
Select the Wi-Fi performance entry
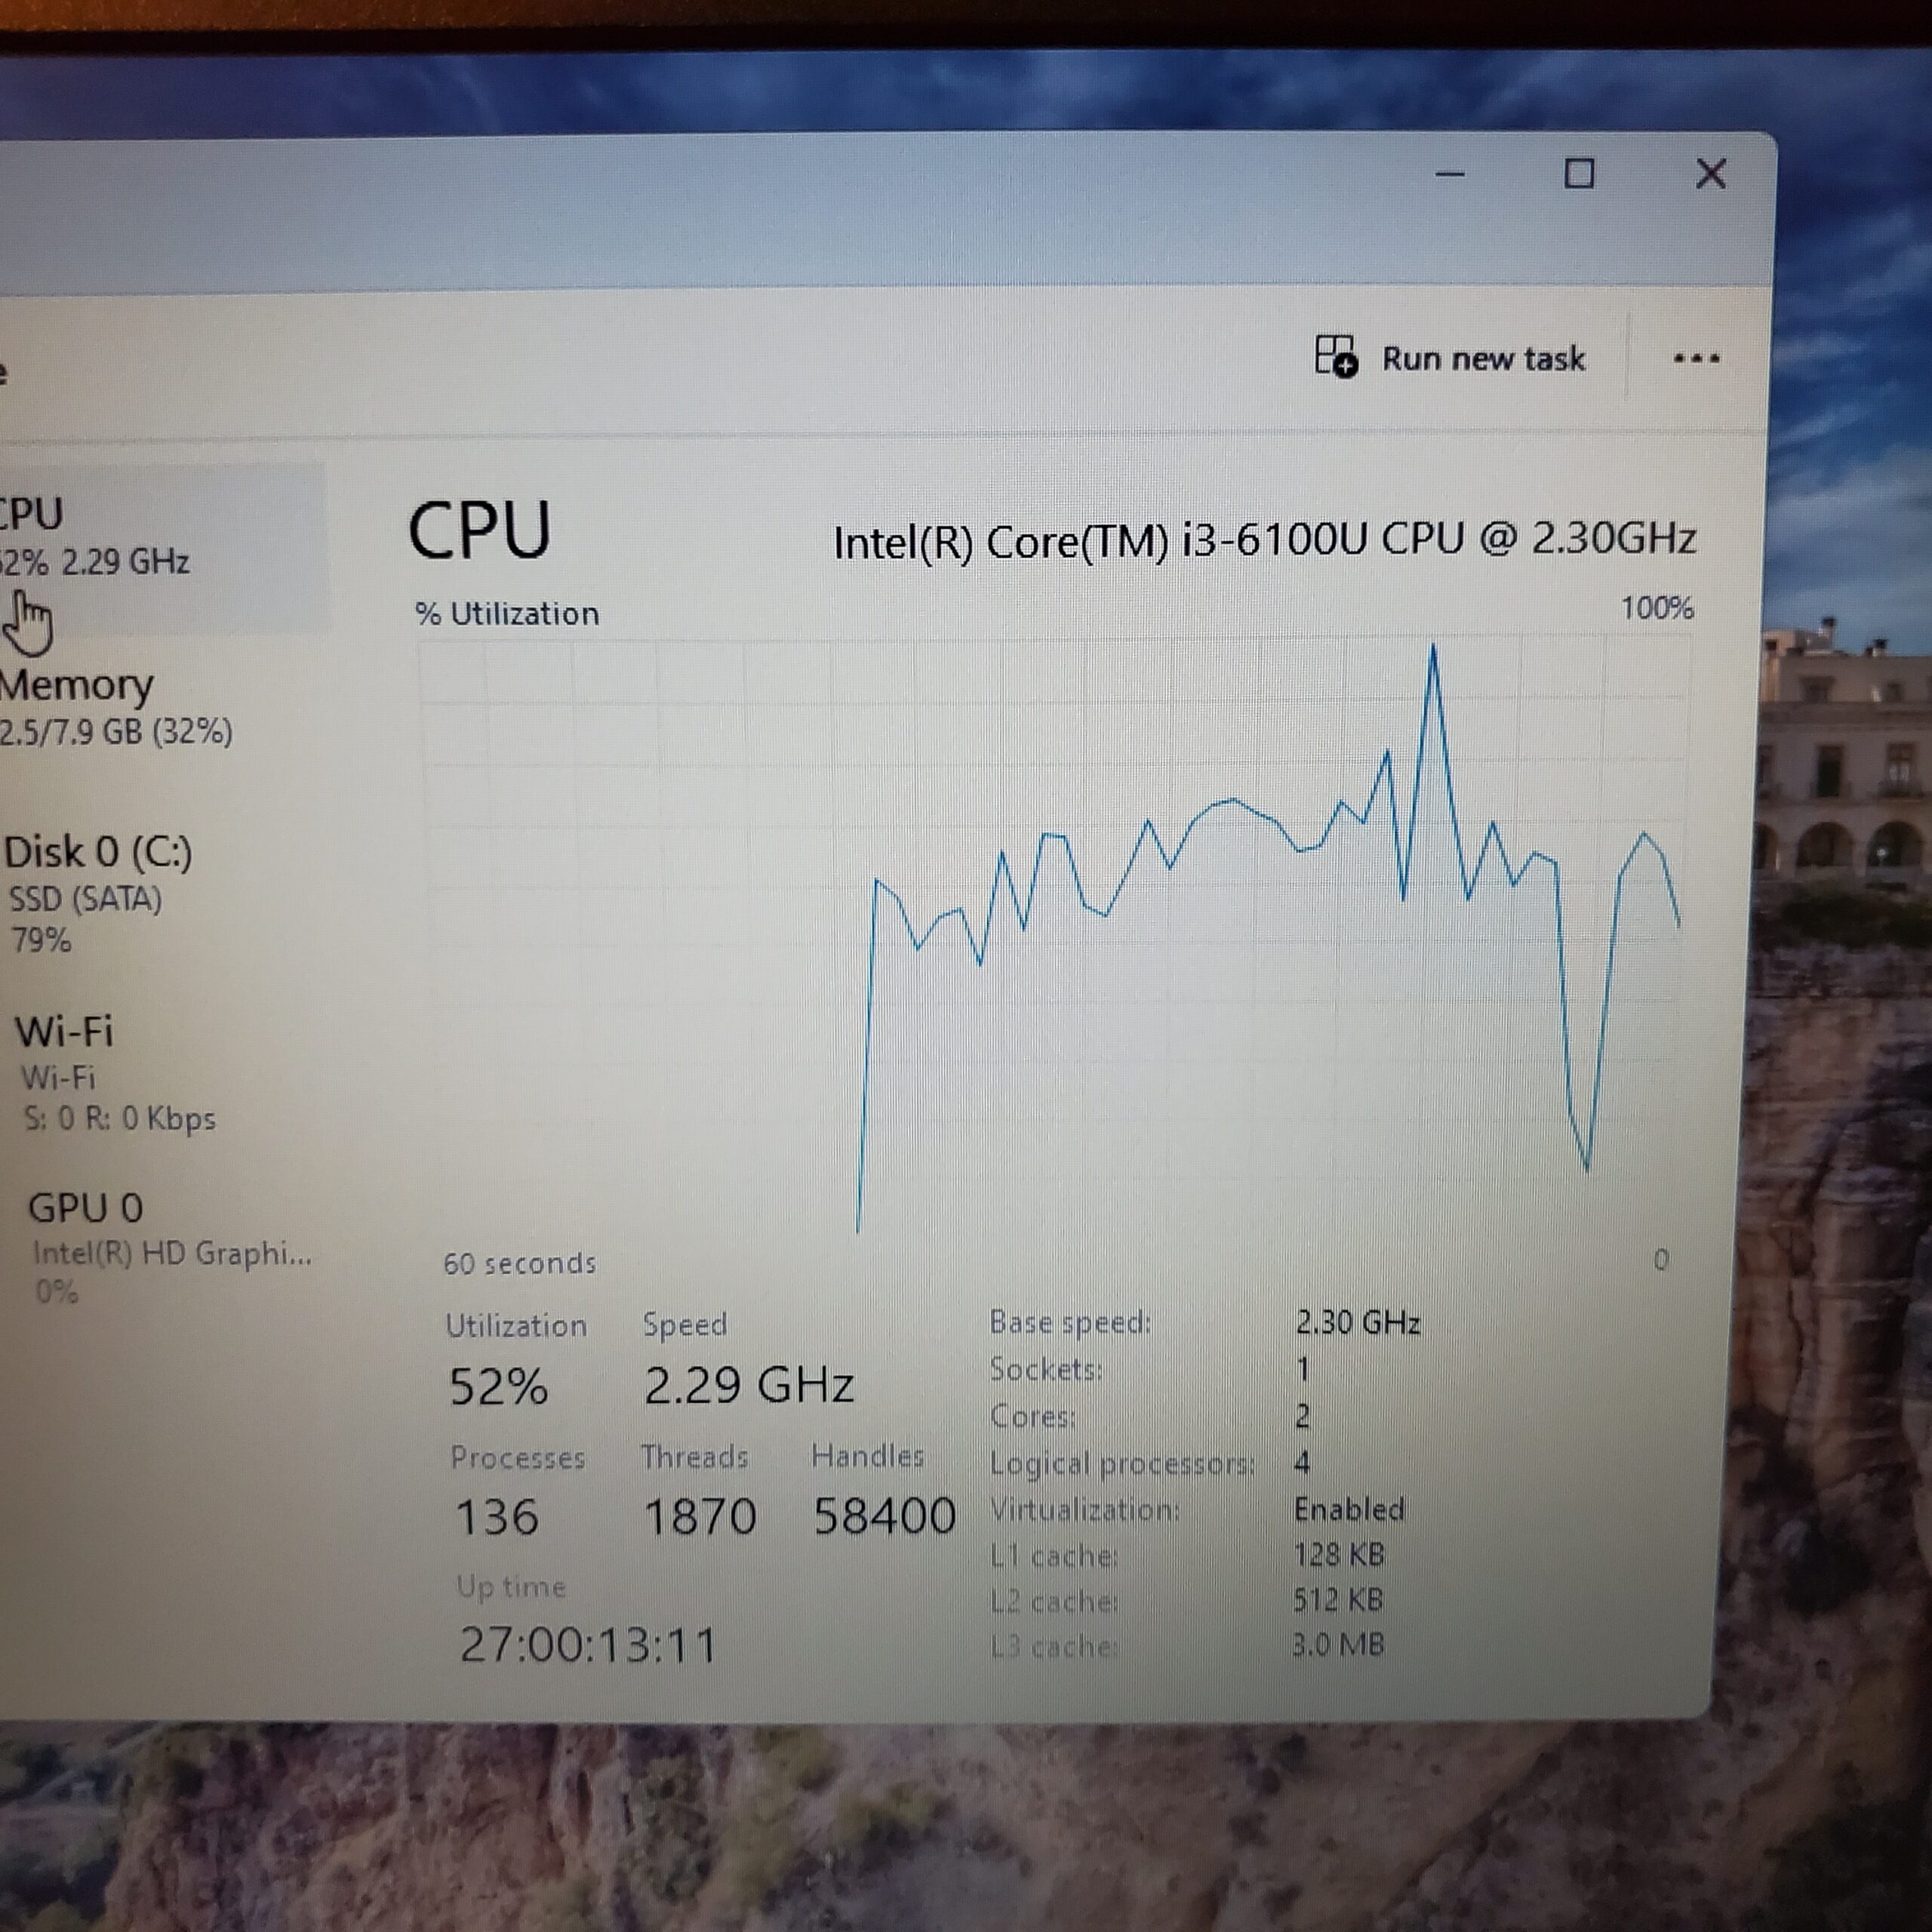115,1073
